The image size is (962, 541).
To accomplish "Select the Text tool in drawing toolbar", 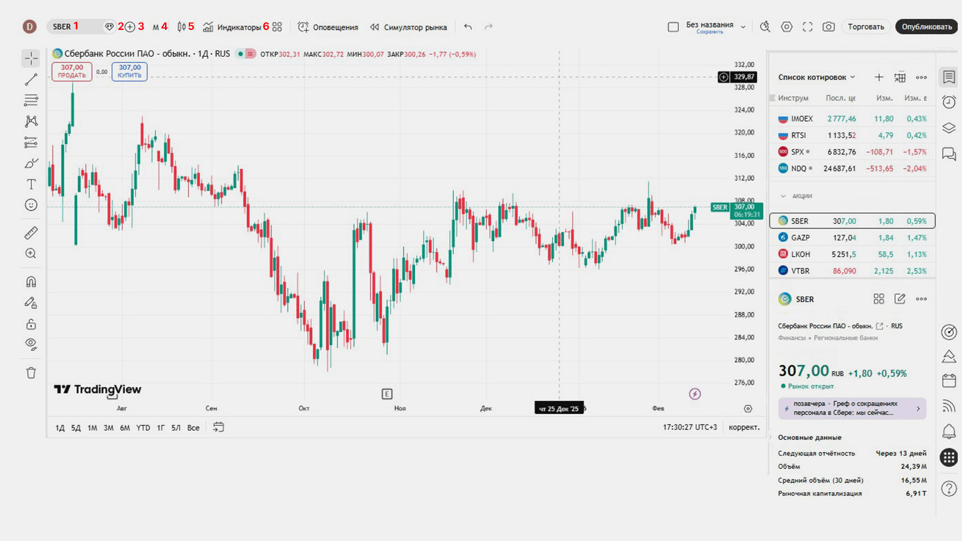I will (x=31, y=184).
